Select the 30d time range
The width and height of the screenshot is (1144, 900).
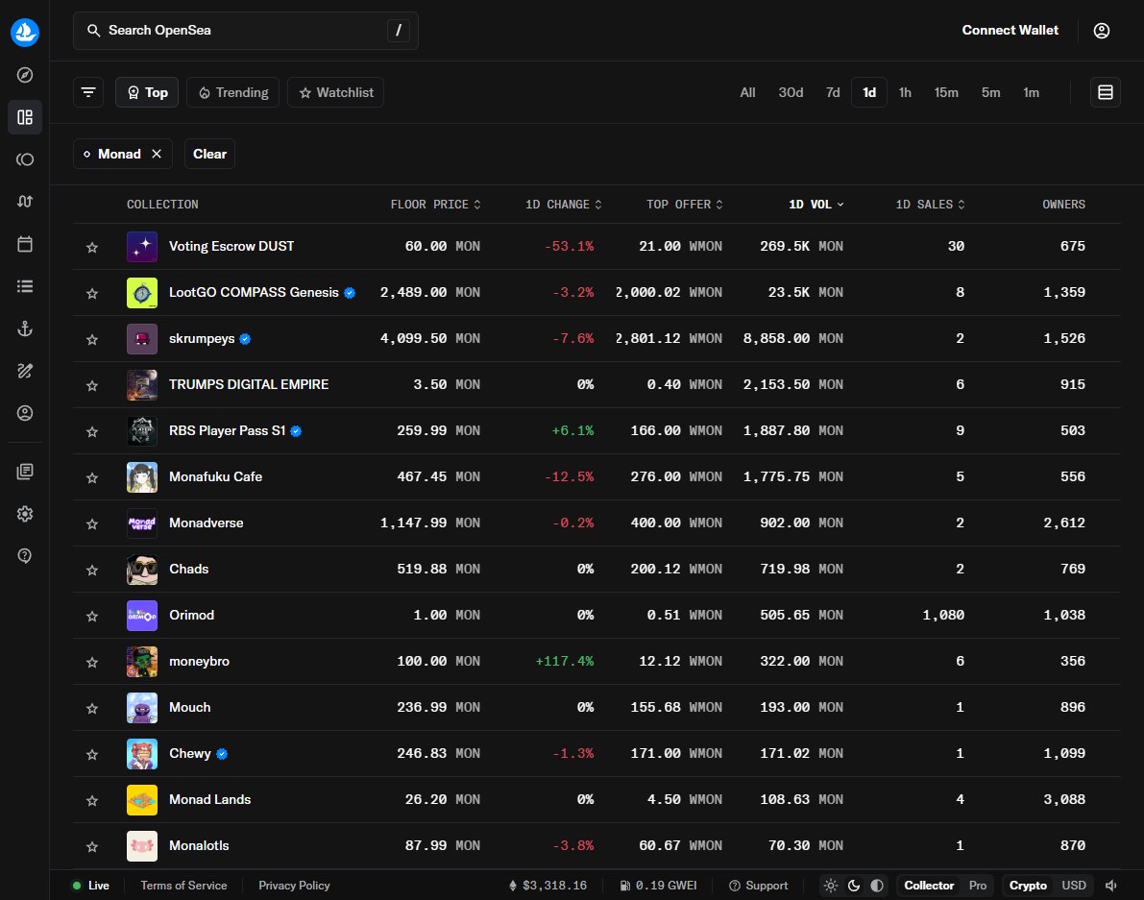791,92
